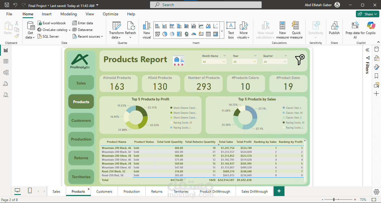The image size is (381, 203).
Task: Expand the Filters pane
Action: [x=367, y=50]
